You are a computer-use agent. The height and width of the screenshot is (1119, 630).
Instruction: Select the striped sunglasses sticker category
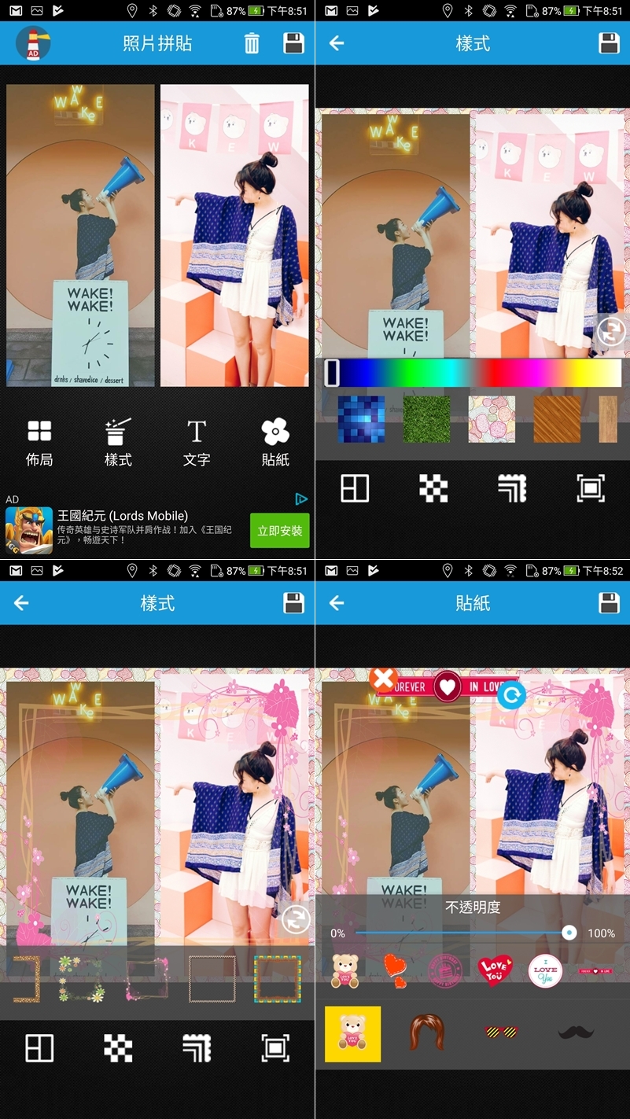click(501, 1032)
